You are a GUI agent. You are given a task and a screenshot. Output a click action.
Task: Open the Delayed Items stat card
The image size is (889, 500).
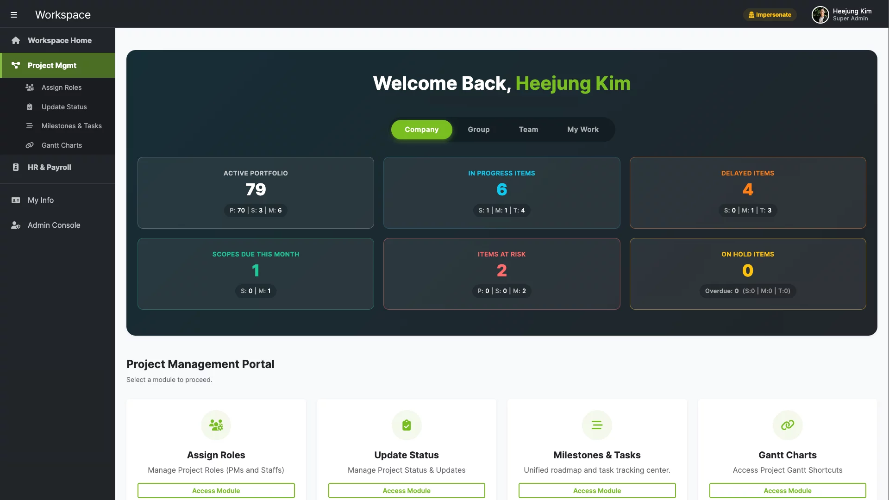point(748,193)
